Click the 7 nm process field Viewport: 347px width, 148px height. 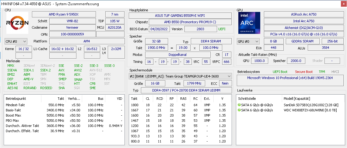pos(115,14)
